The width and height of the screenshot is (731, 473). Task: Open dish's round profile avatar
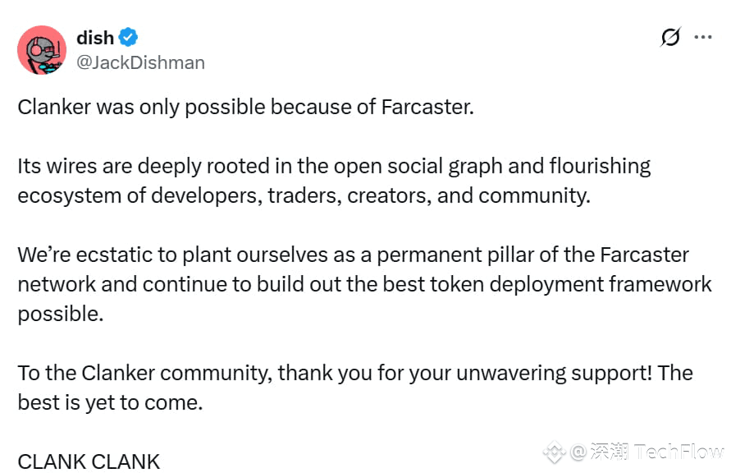click(42, 50)
